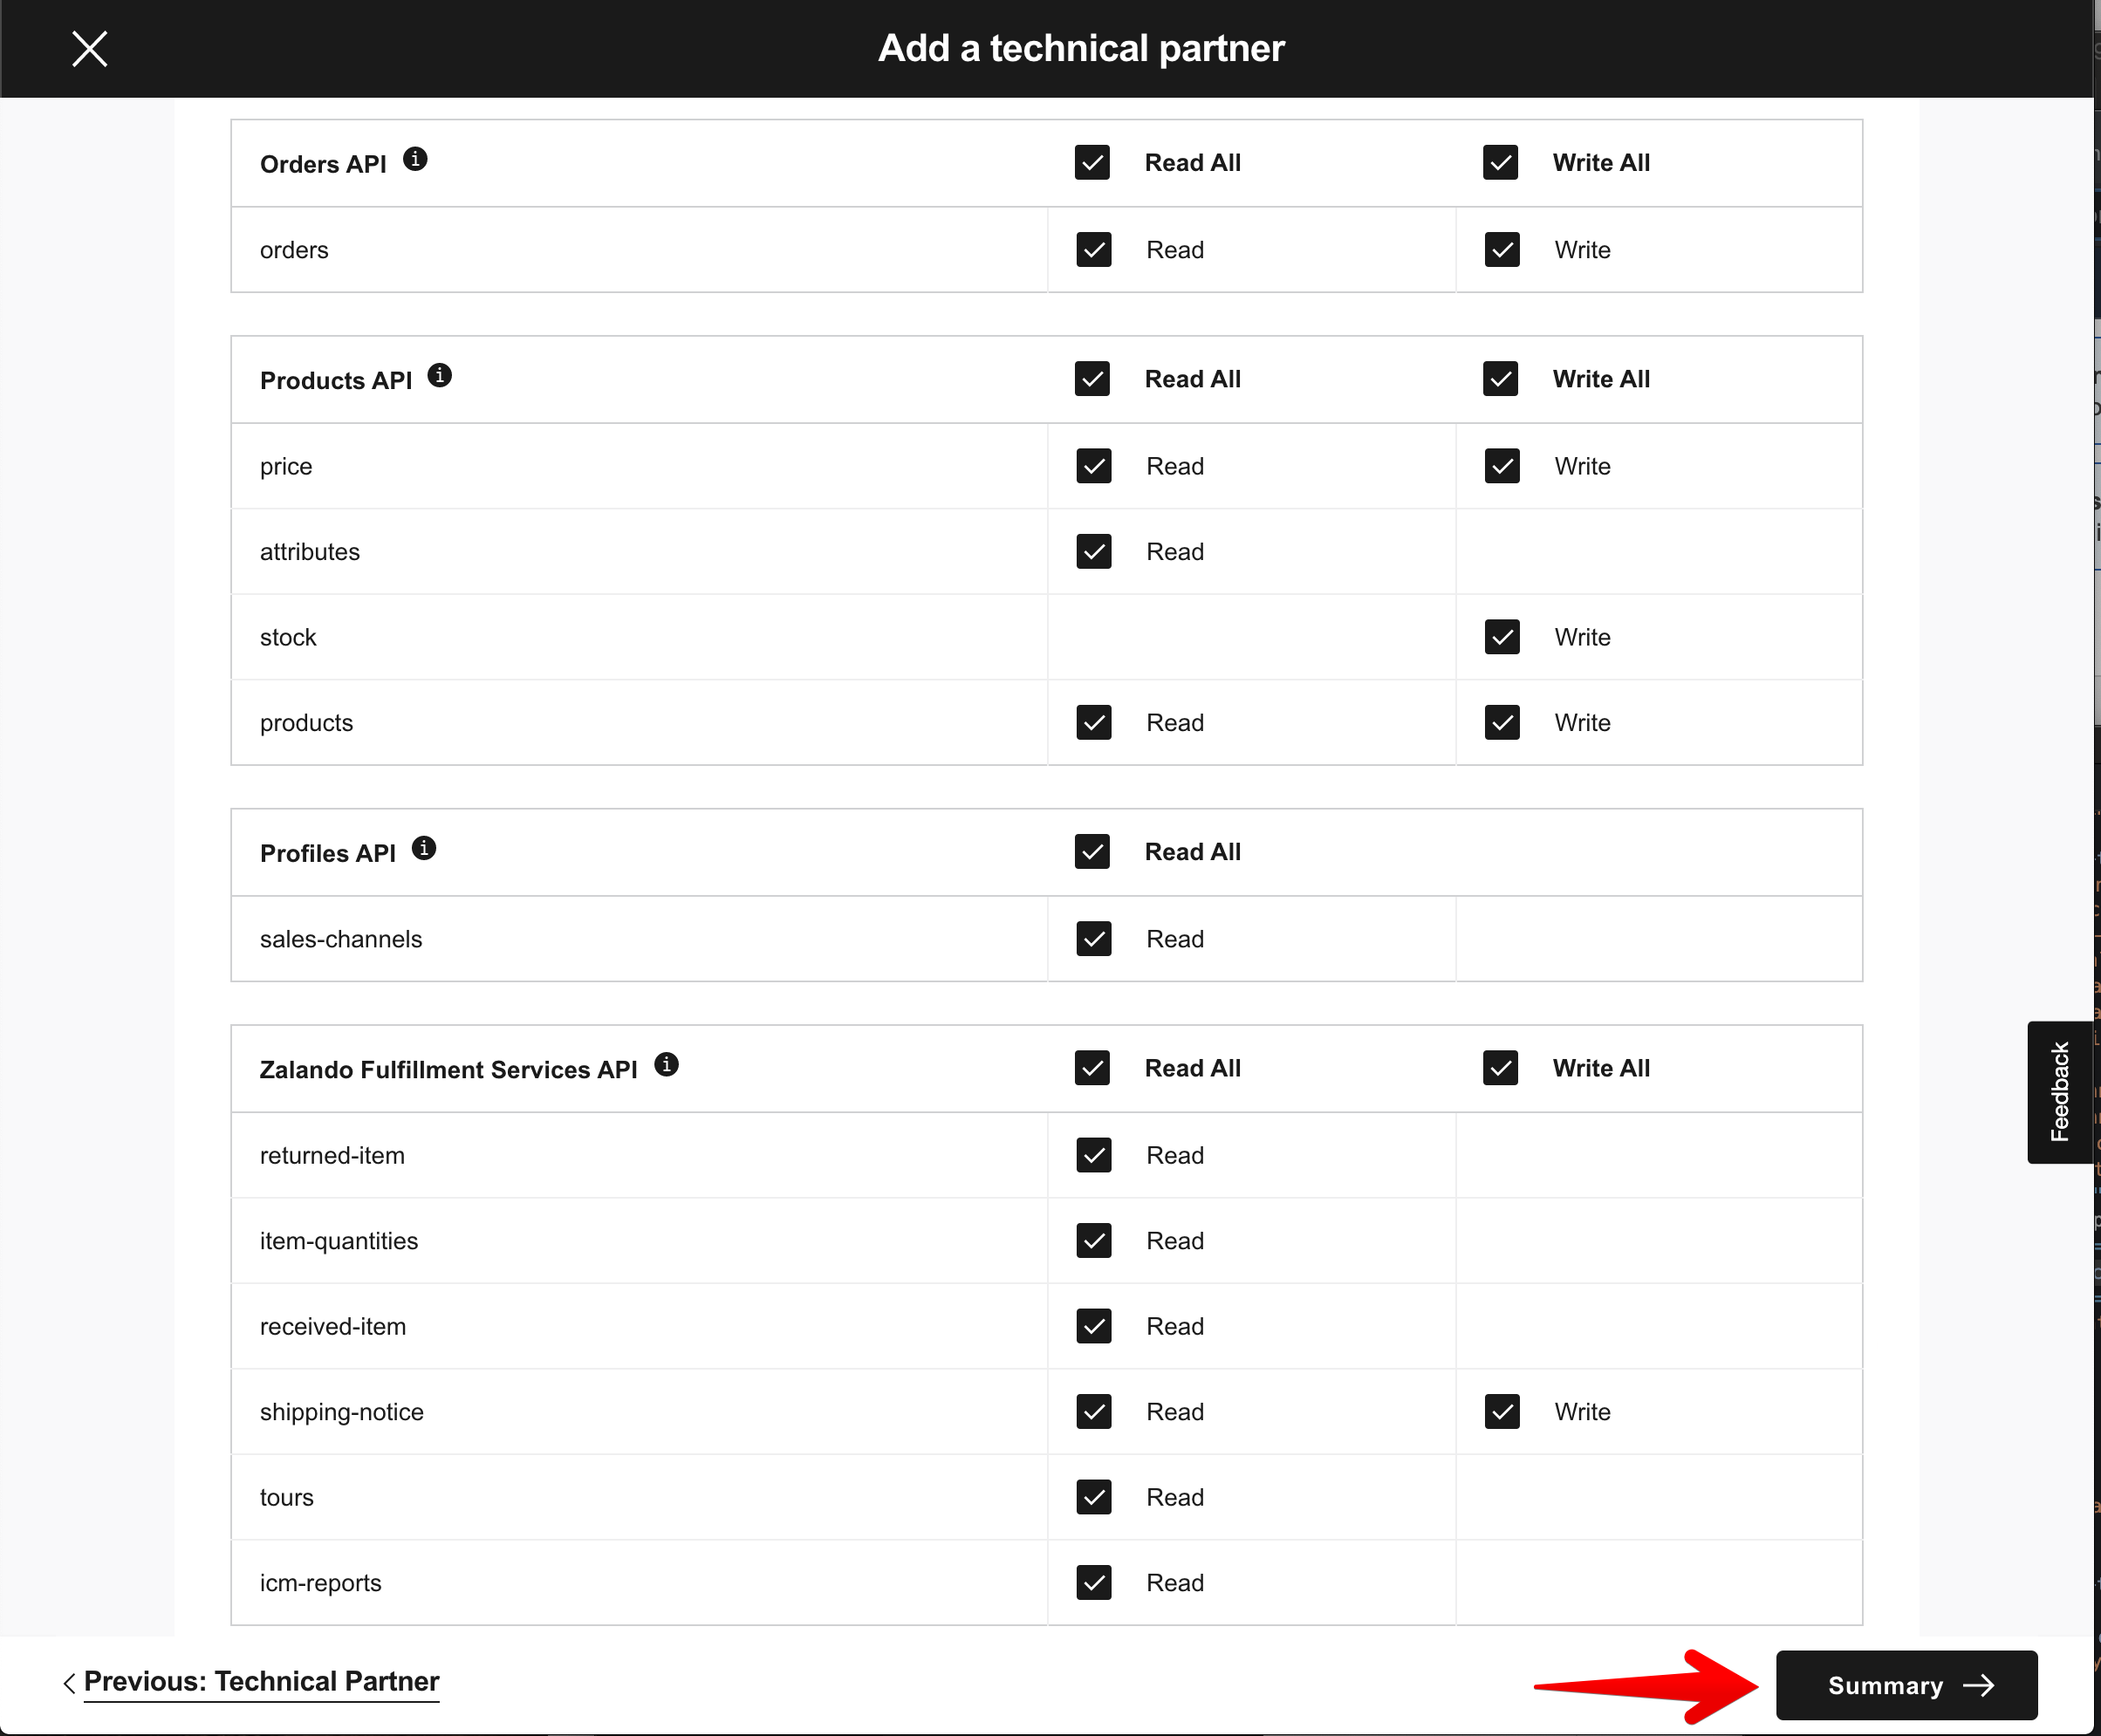Uncheck Write for orders row
The height and width of the screenshot is (1736, 2101).
coord(1502,249)
